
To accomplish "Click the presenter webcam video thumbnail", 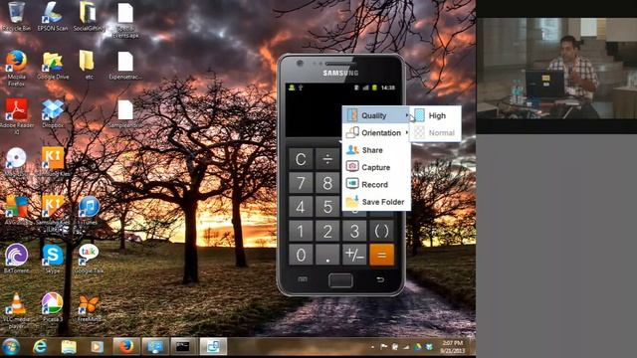I will coord(556,69).
